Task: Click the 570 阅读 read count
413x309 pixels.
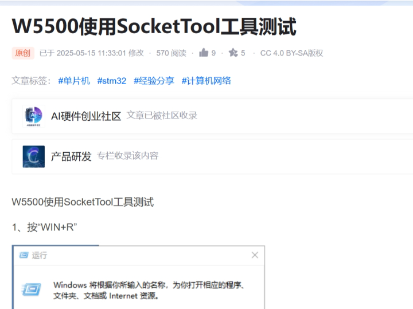Action: 171,53
